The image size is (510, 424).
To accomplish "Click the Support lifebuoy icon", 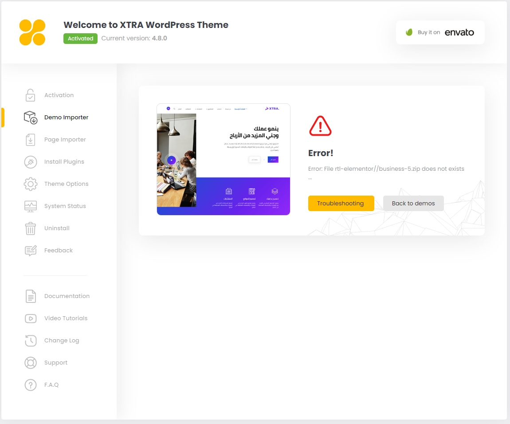I will (31, 362).
